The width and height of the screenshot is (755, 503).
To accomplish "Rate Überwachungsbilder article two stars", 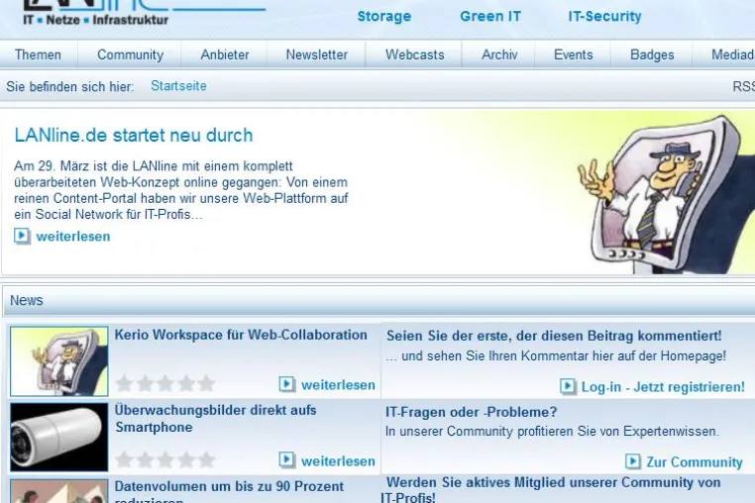I will click(x=145, y=459).
